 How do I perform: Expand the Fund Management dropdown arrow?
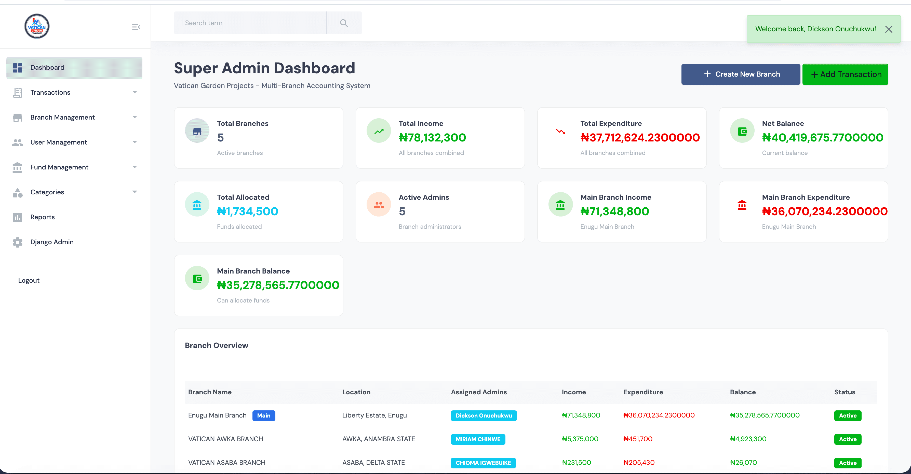click(135, 167)
